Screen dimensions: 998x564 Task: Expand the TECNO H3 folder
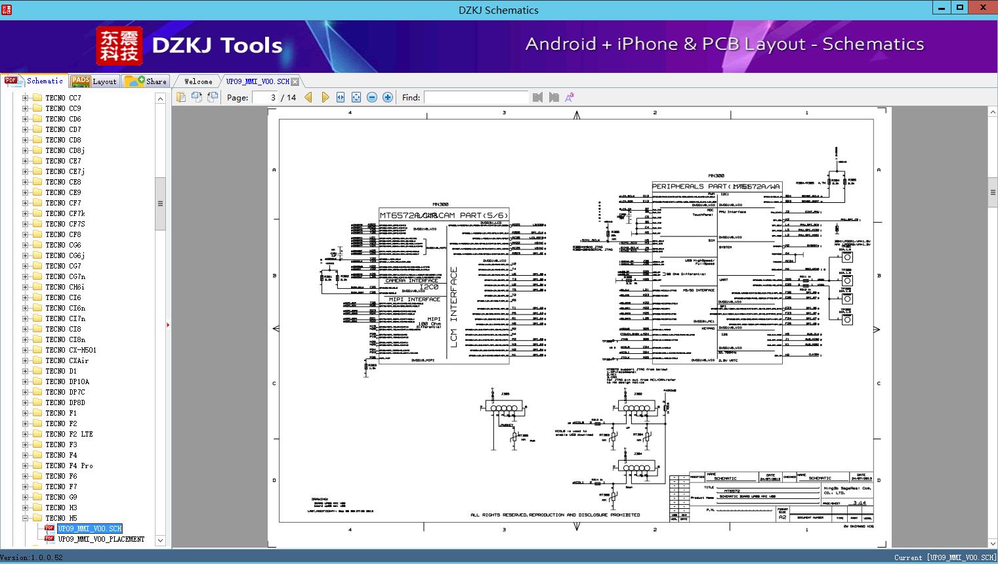(25, 508)
